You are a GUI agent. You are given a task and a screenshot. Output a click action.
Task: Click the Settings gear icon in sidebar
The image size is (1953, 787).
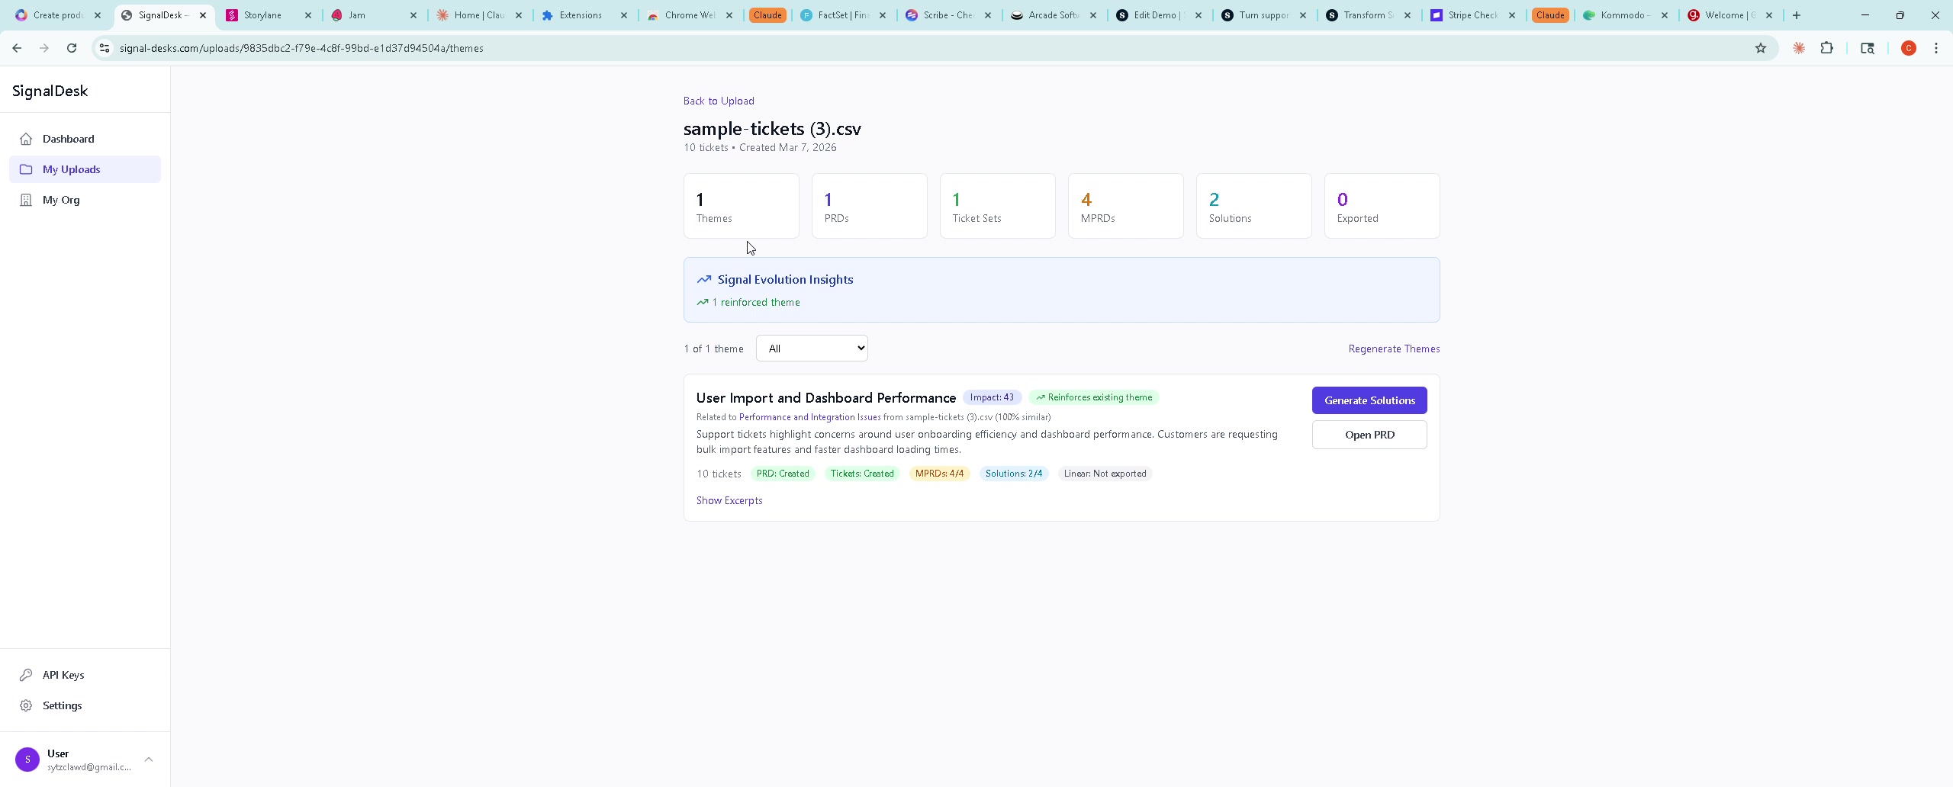[26, 705]
